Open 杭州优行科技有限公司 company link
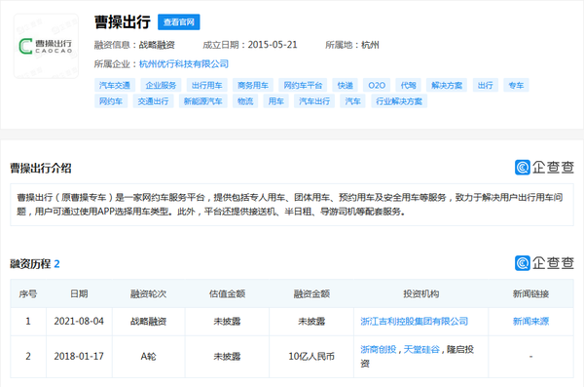Screen dimensions: 584x387 pos(184,64)
